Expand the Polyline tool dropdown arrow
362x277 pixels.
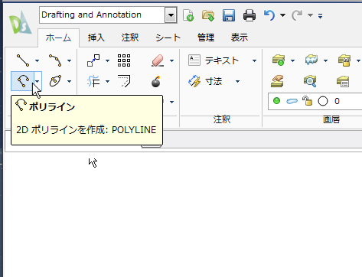click(38, 81)
